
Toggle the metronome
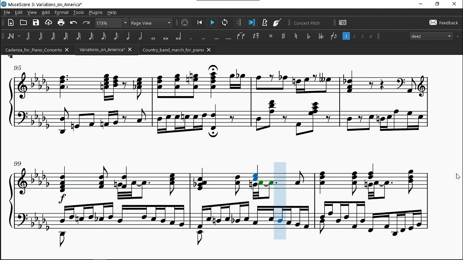point(265,23)
